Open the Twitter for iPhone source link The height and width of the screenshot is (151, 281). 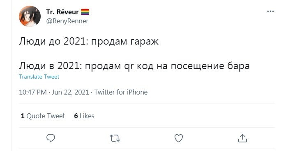point(121,92)
